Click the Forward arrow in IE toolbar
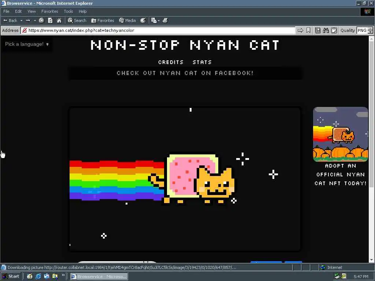Image resolution: width=375 pixels, height=281 pixels. point(28,20)
